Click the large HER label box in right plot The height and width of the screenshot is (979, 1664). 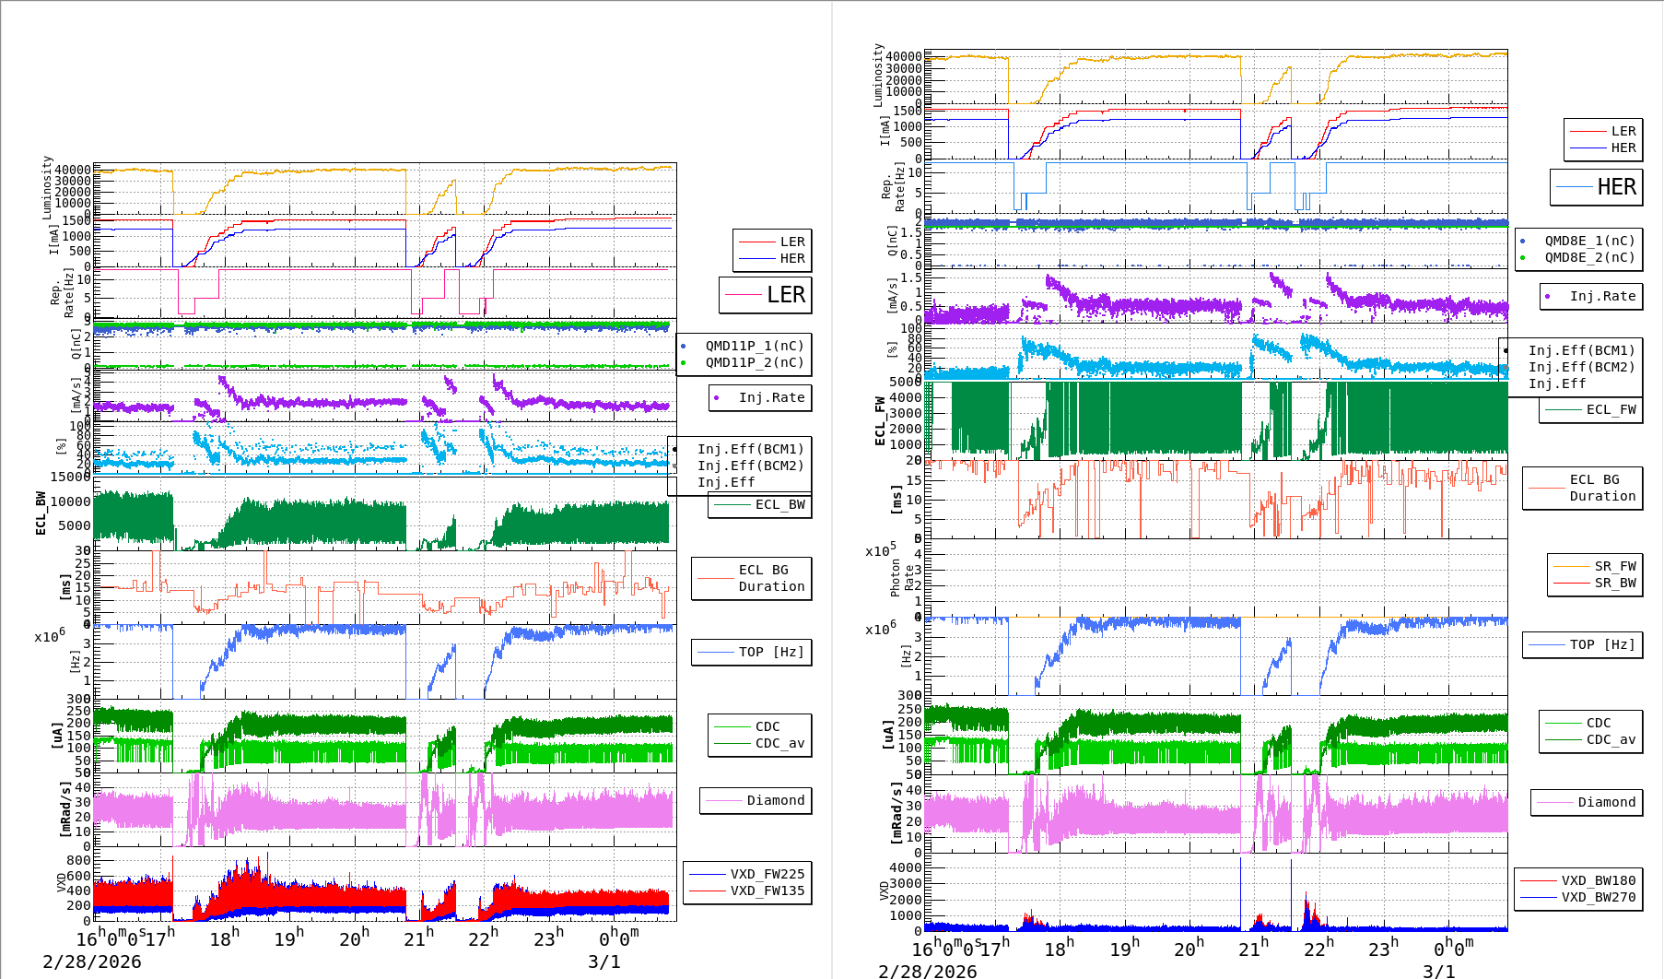(1597, 187)
